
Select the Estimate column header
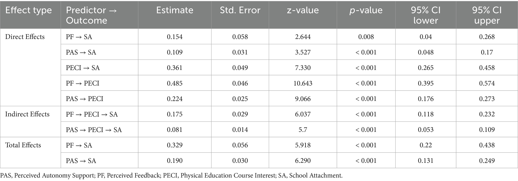pyautogui.click(x=175, y=10)
